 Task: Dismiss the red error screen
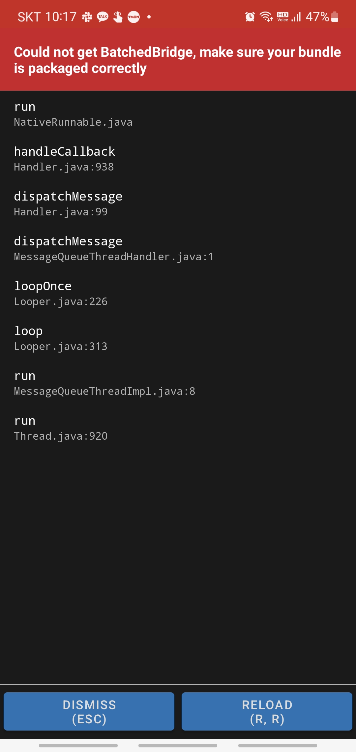(x=89, y=711)
